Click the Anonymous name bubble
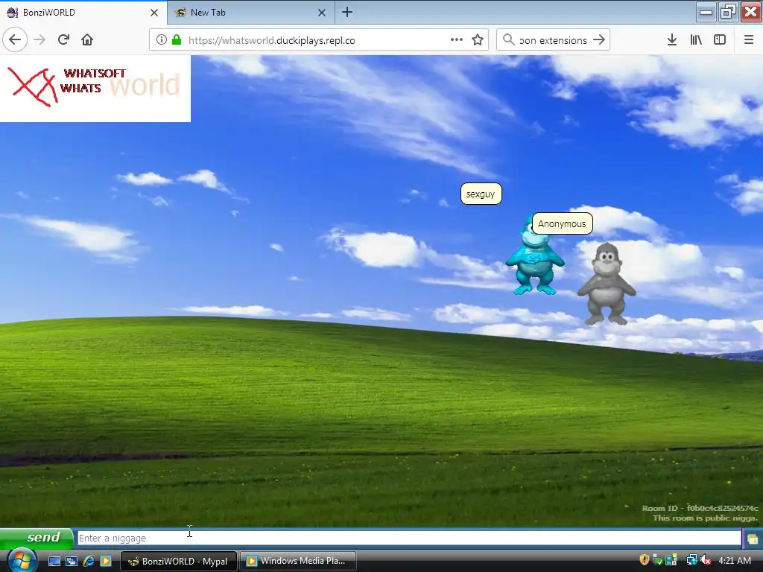The width and height of the screenshot is (763, 572). (562, 223)
